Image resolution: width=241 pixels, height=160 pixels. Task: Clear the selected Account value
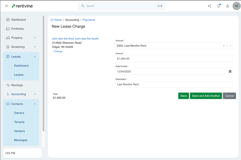click(224, 46)
